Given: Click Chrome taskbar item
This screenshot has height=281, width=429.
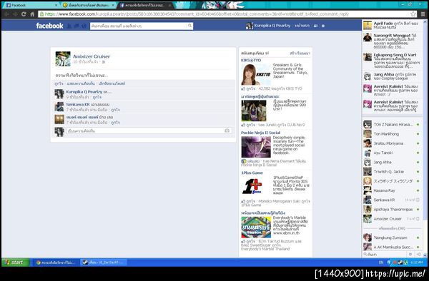Looking at the screenshot, I should [56, 262].
